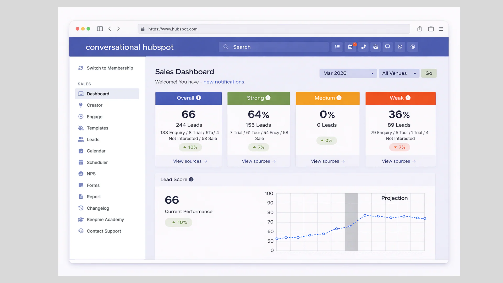Click View sources under Overall card
The height and width of the screenshot is (283, 503).
point(190,161)
